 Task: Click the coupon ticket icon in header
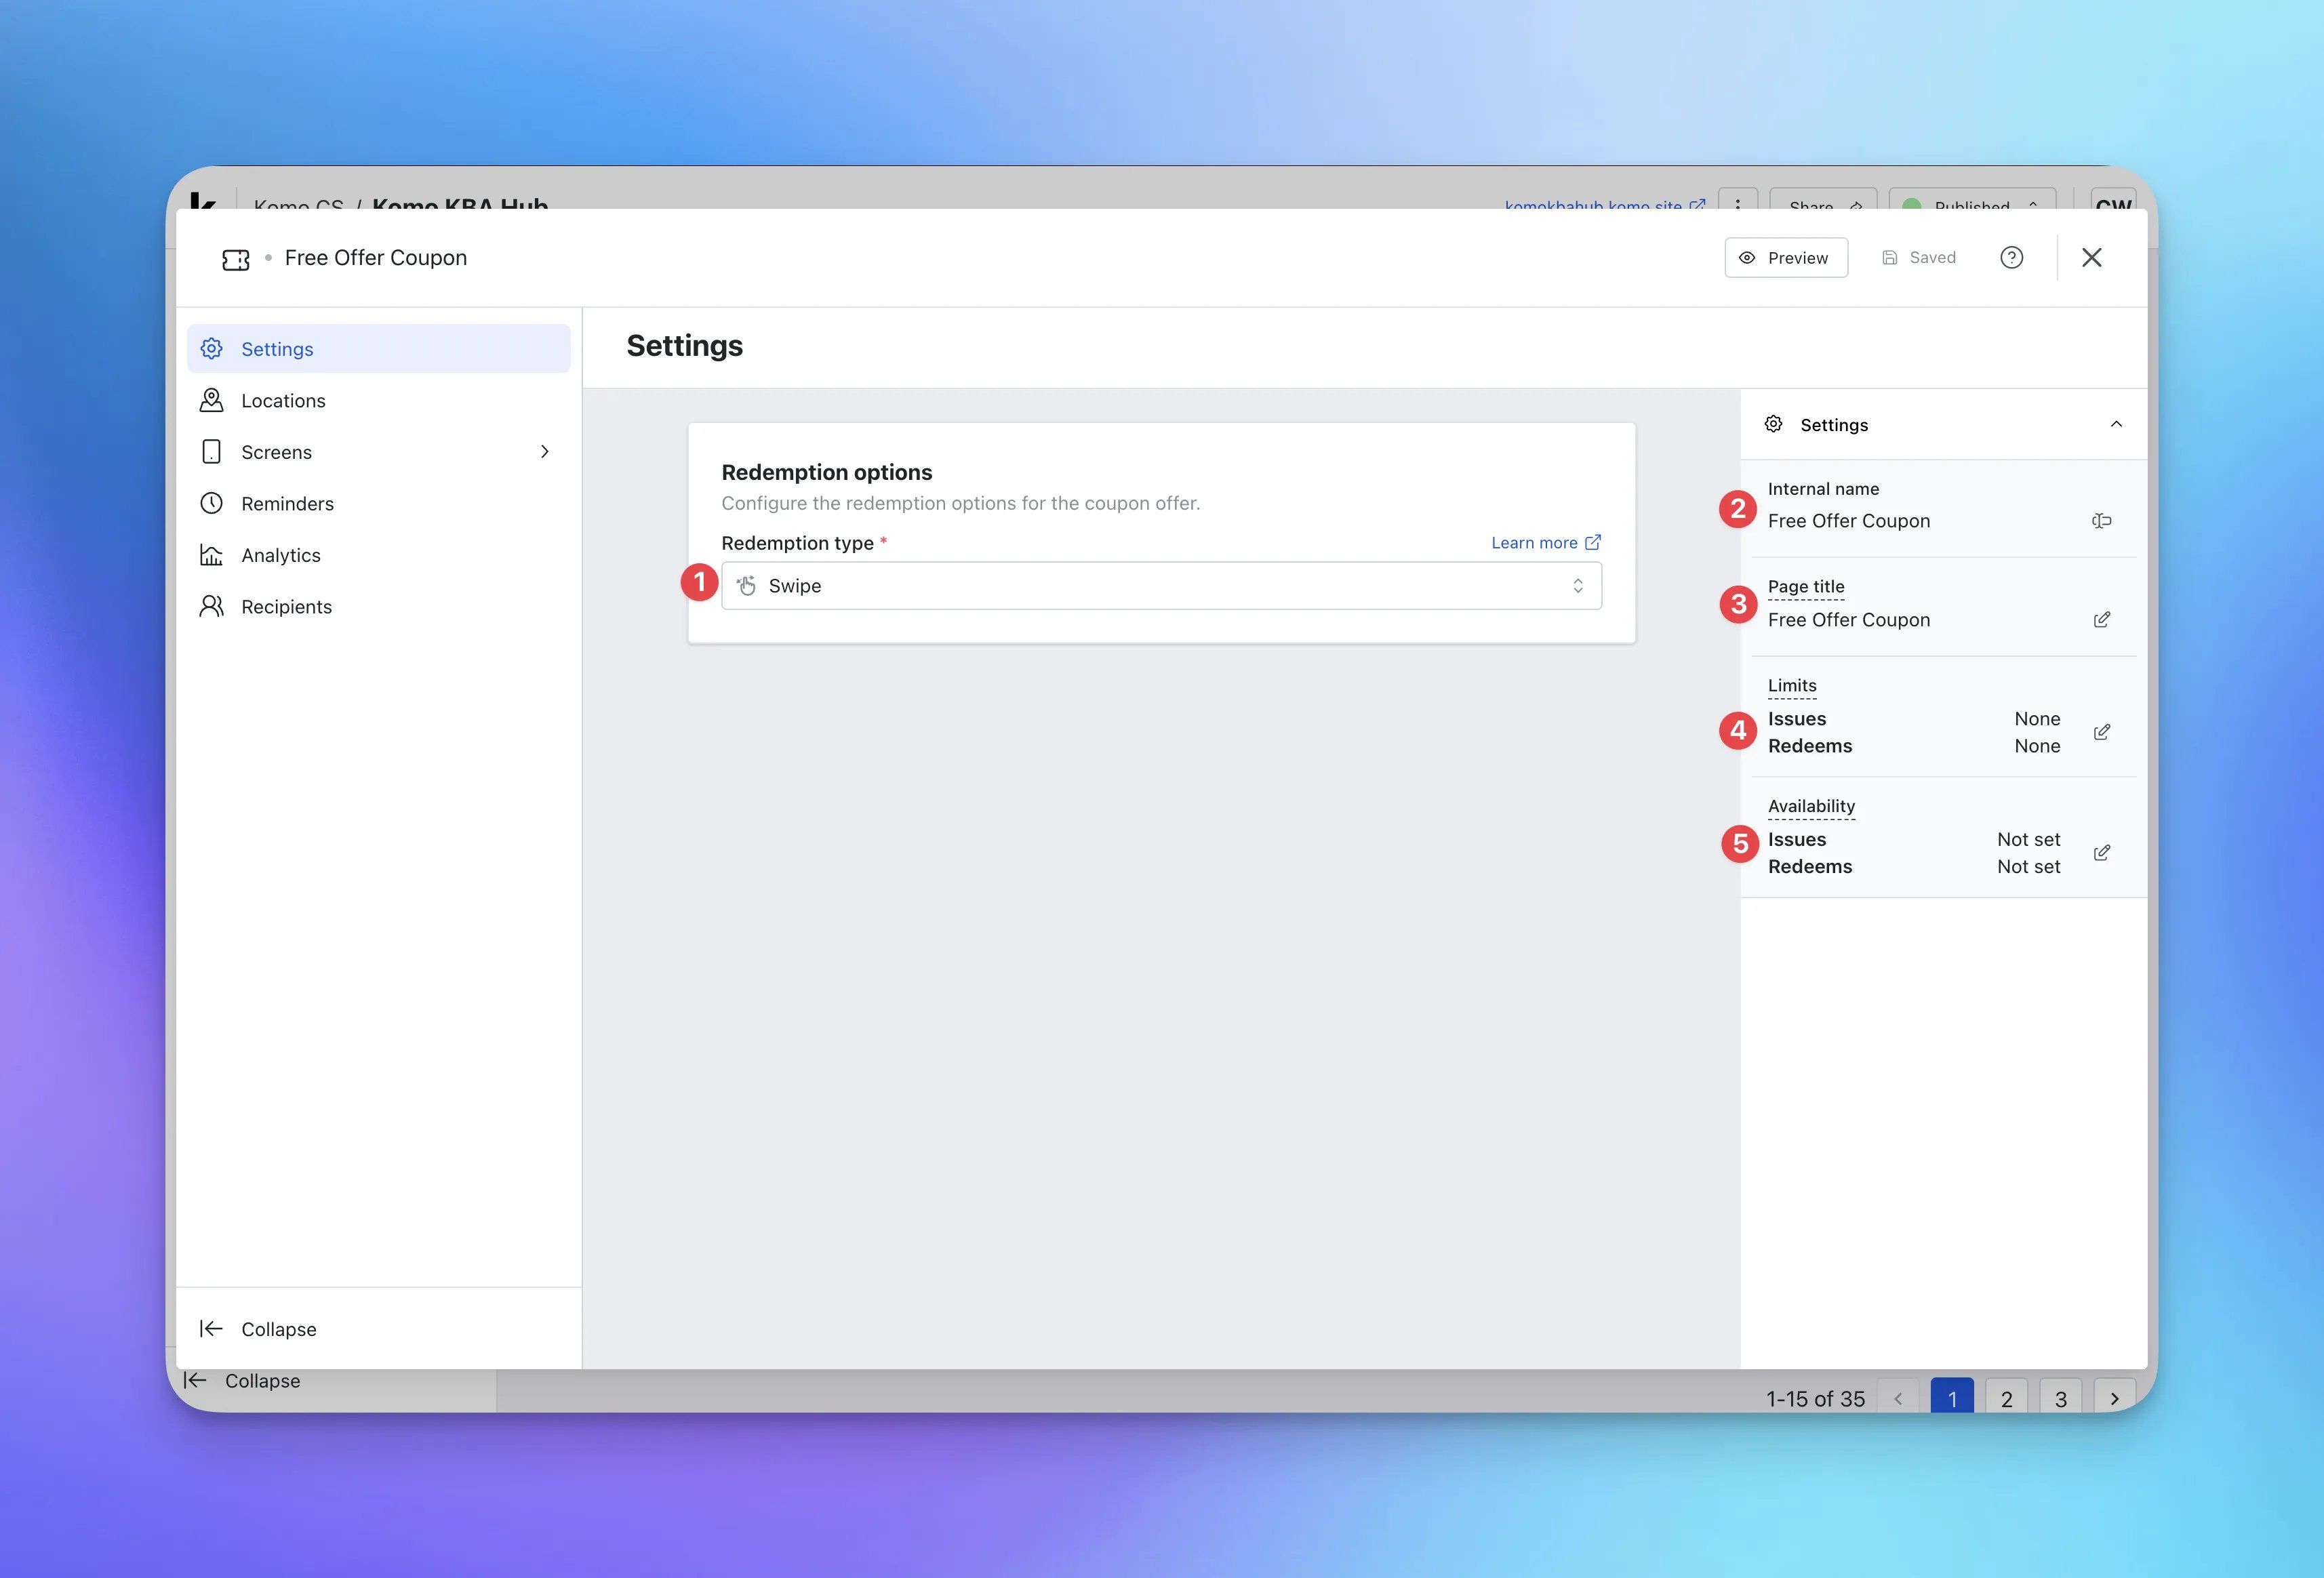(x=236, y=260)
